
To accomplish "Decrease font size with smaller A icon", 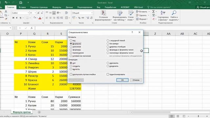I will pyautogui.click(x=42, y=13).
